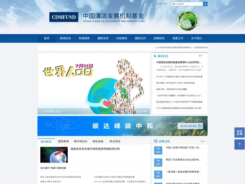
Task: Open the QR code floating icon
Action: click(239, 133)
